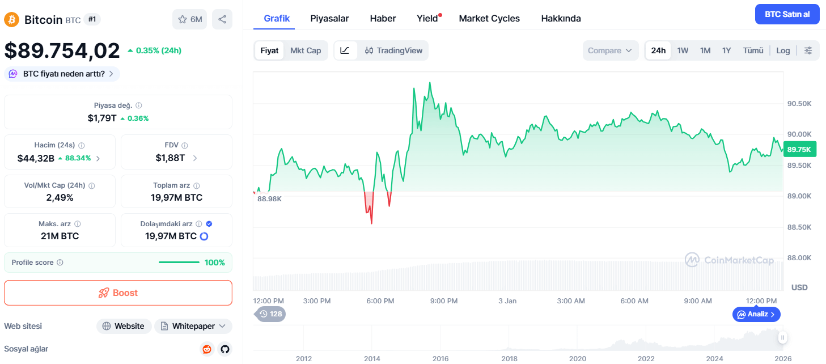Click the verified badge on Dolaşımdaki arz
826x364 pixels.
(x=209, y=224)
